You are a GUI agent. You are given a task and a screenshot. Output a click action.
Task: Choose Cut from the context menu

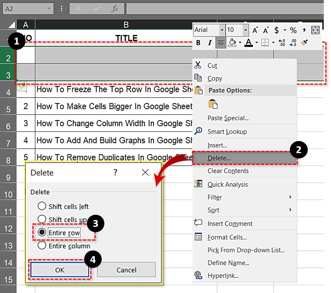(x=245, y=65)
